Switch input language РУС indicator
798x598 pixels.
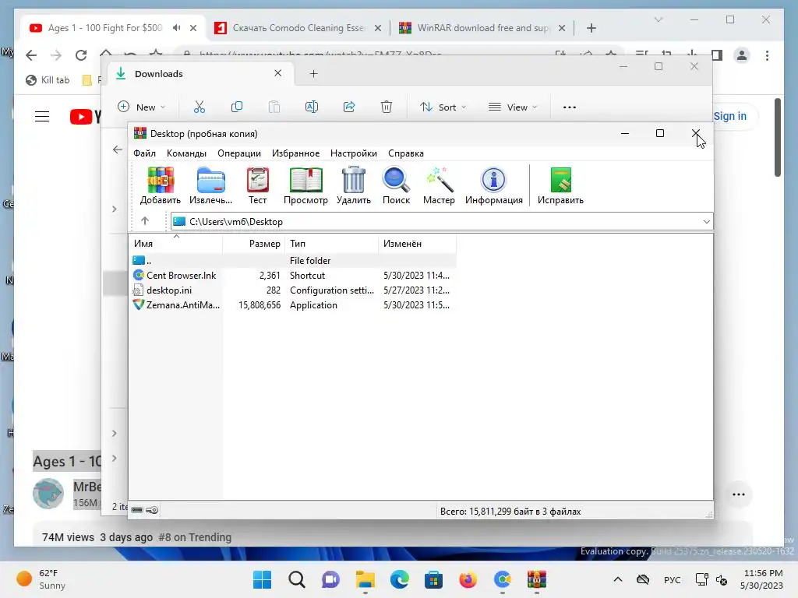click(x=673, y=579)
